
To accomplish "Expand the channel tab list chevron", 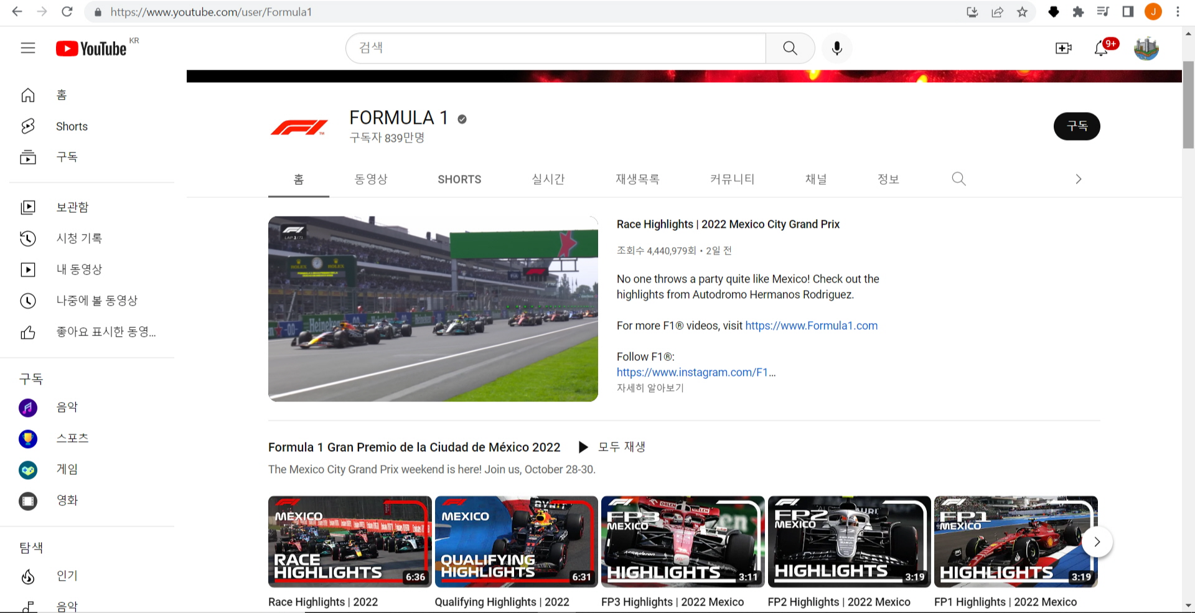I will pos(1078,179).
